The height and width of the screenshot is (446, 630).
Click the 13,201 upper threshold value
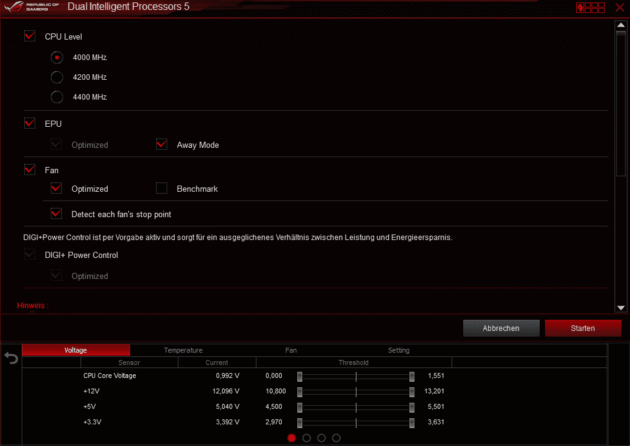coord(434,391)
